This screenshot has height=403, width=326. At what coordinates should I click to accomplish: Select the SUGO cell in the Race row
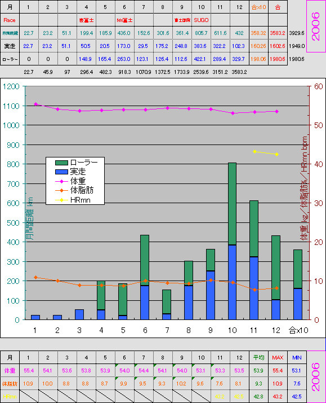[201, 20]
